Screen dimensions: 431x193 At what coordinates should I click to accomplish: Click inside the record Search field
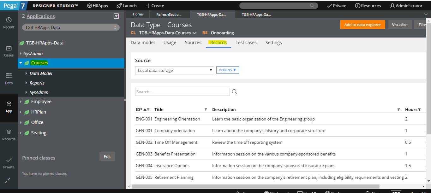183,92
